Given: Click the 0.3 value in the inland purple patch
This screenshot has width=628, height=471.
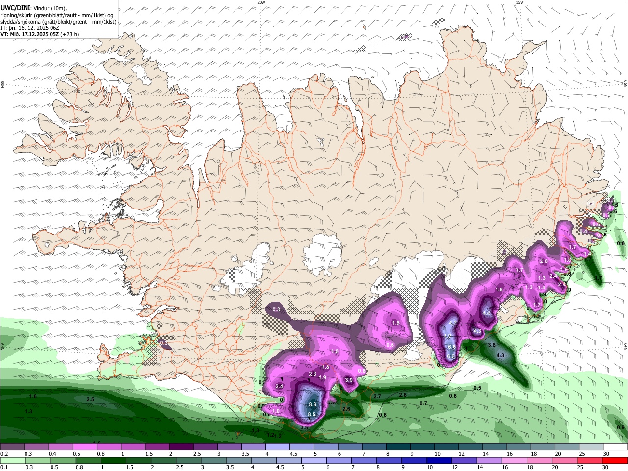Looking at the screenshot, I should tap(276, 309).
